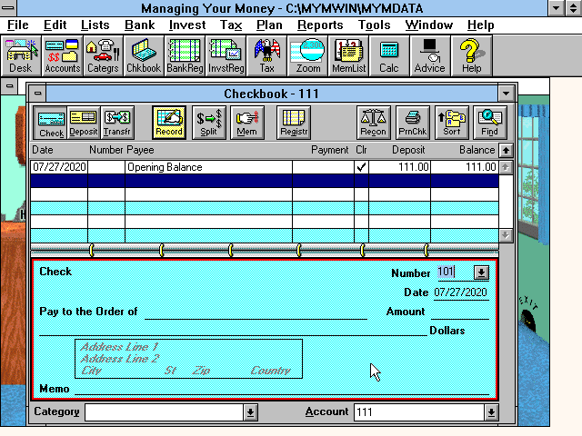
Task: Click the Record transaction button
Action: pos(169,123)
